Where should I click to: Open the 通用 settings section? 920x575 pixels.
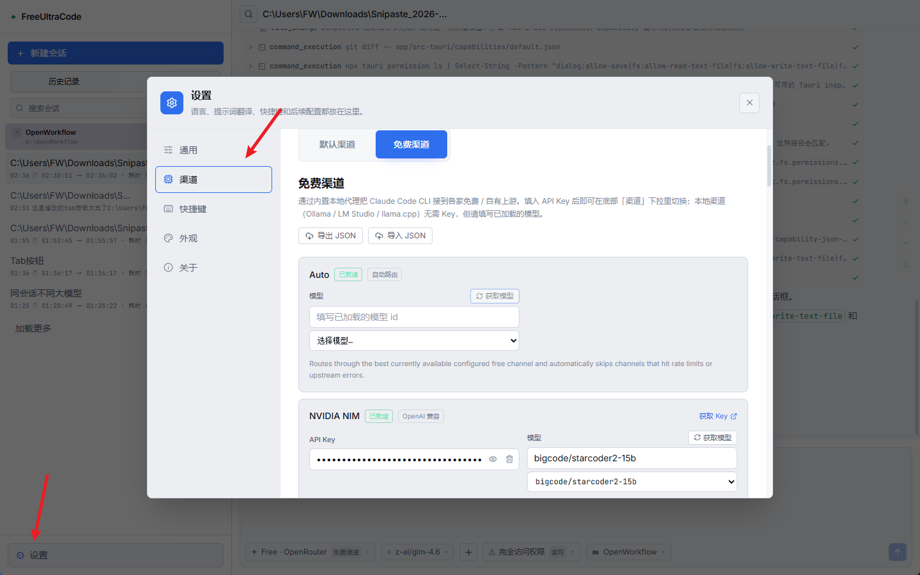213,150
